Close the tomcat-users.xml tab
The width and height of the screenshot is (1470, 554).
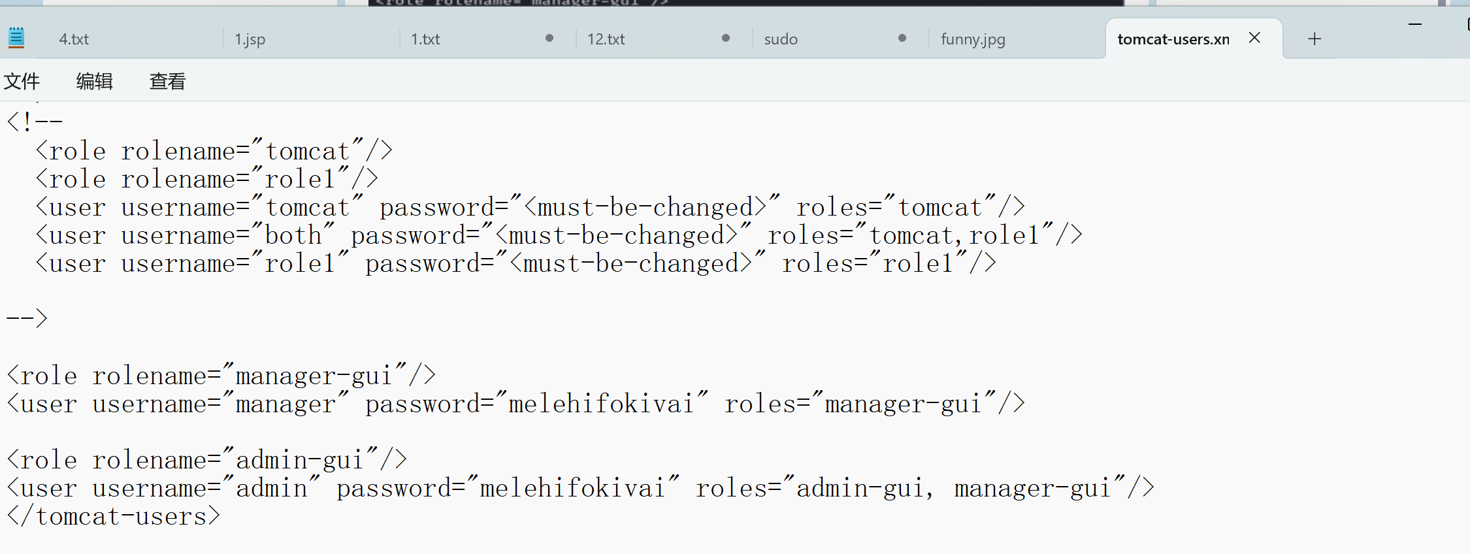(x=1254, y=38)
